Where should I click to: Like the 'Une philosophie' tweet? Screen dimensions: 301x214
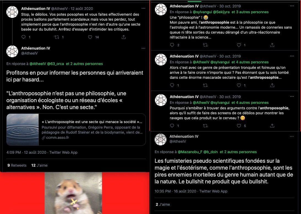point(239,45)
